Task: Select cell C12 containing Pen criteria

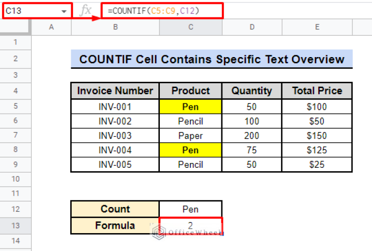Action: (x=190, y=209)
